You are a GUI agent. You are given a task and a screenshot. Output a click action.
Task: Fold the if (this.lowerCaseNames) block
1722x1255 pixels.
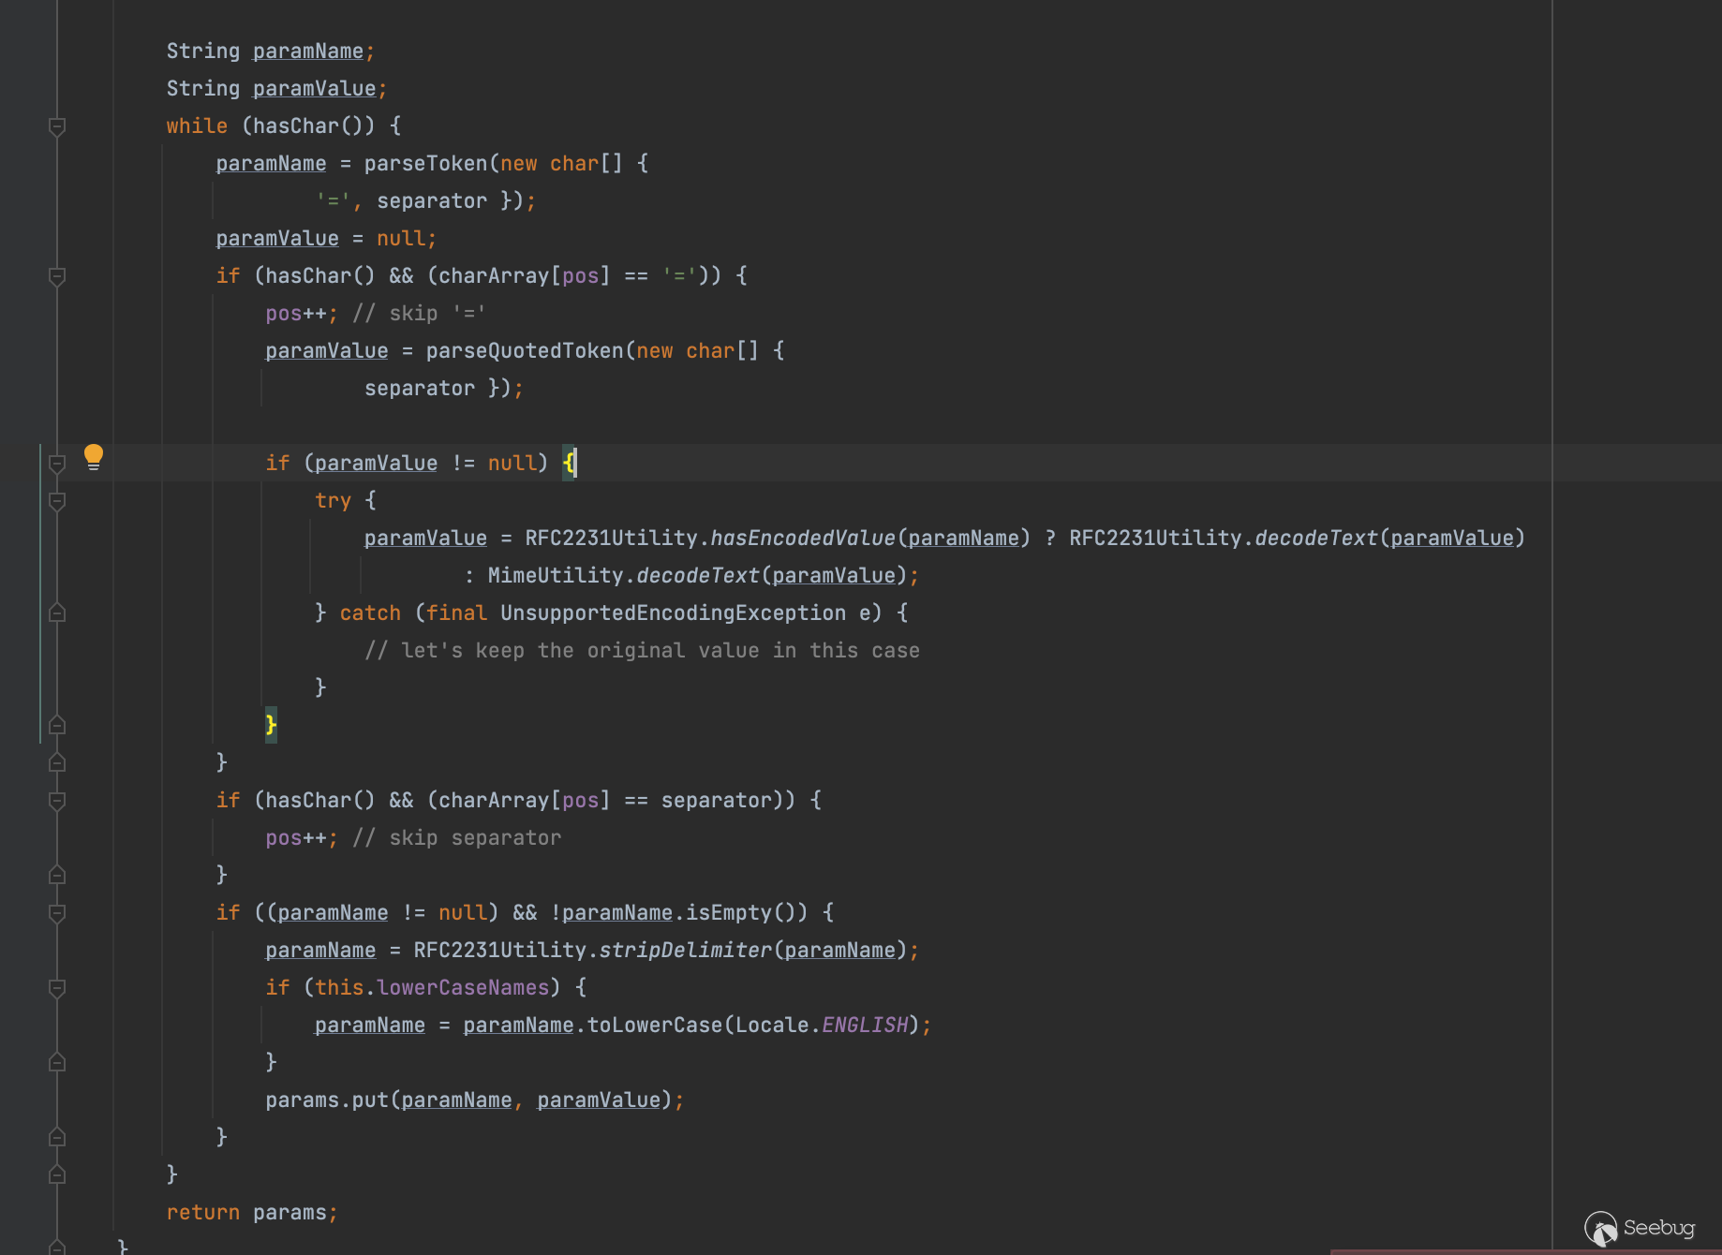(x=57, y=988)
